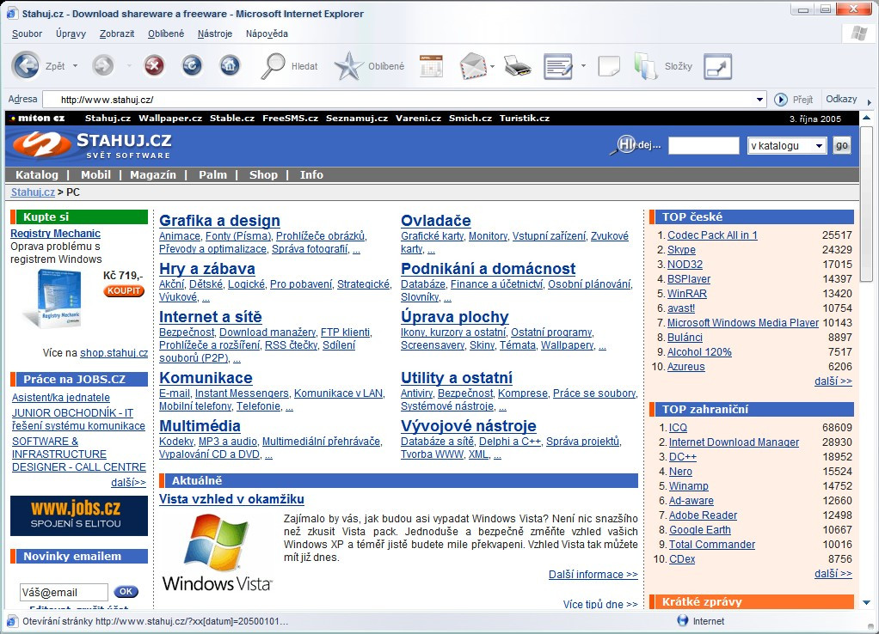Viewport: 879px width, 634px height.
Task: Click the scroll-down arrow of the page scrollbar
Action: (866, 602)
